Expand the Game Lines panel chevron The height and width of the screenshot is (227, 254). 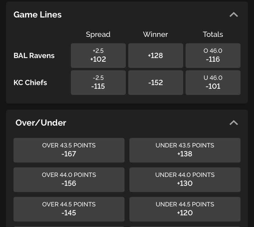[x=234, y=14]
